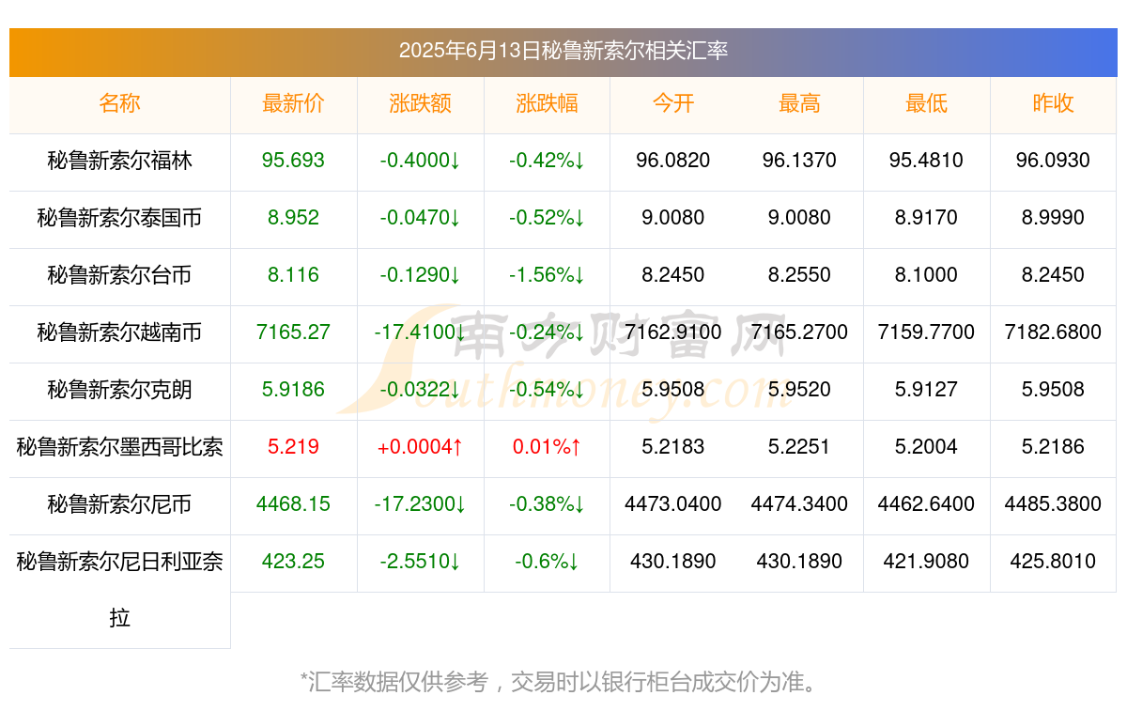
Task: Click the 秘鲁新索尔尼币 row name
Action: [119, 504]
